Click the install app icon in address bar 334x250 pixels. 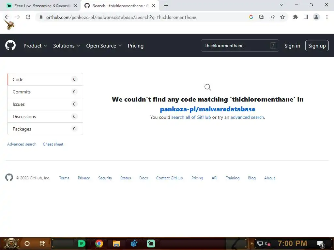(x=262, y=17)
